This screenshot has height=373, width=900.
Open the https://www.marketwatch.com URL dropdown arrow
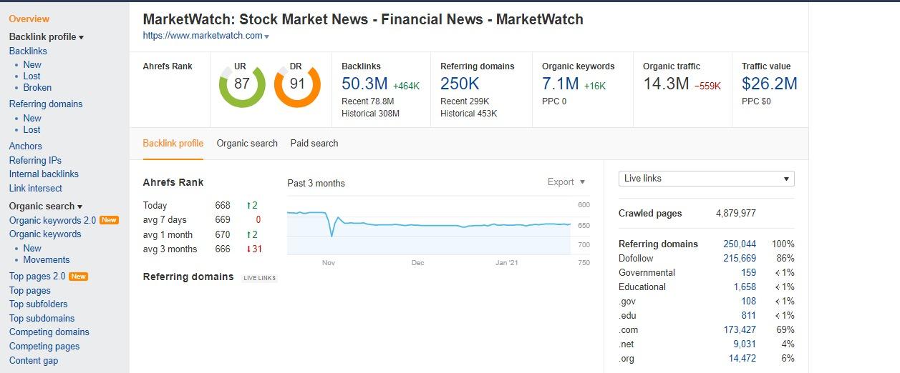coord(266,36)
